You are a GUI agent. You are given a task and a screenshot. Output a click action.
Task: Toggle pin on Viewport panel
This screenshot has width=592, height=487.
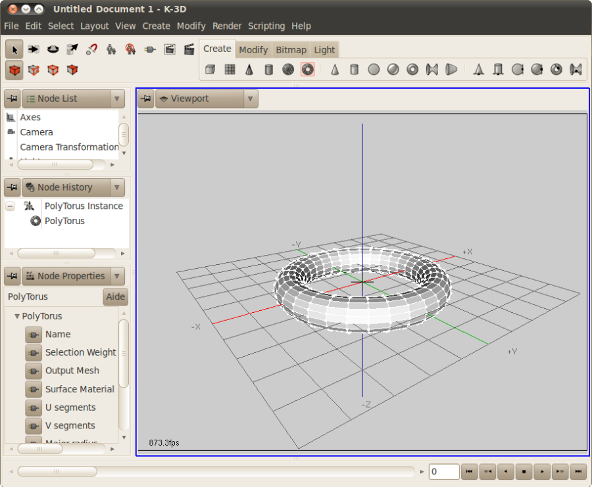click(146, 99)
